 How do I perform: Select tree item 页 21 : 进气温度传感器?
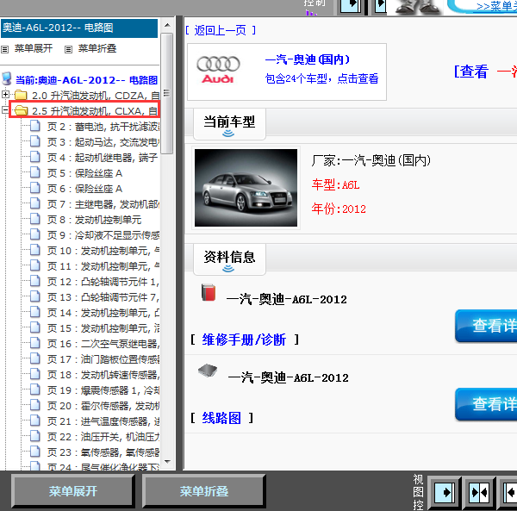(103, 421)
